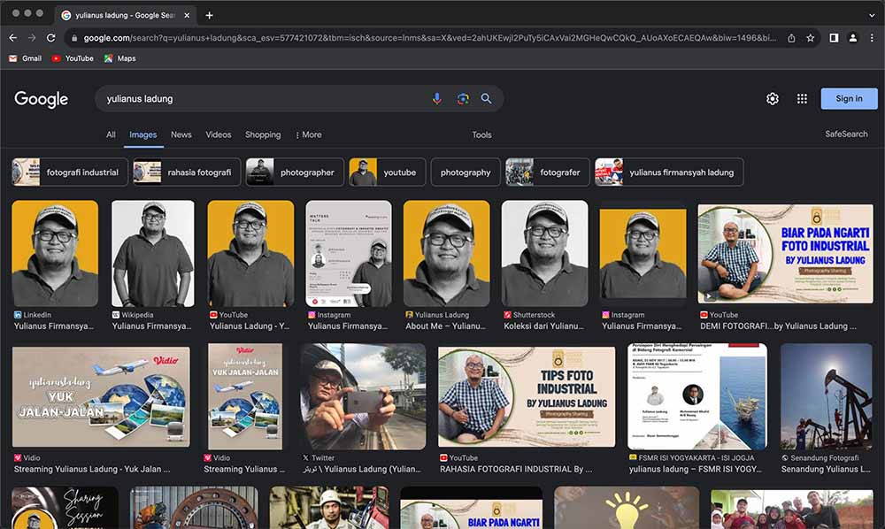Open the SafeSearch setting
This screenshot has width=885, height=529.
pyautogui.click(x=846, y=134)
